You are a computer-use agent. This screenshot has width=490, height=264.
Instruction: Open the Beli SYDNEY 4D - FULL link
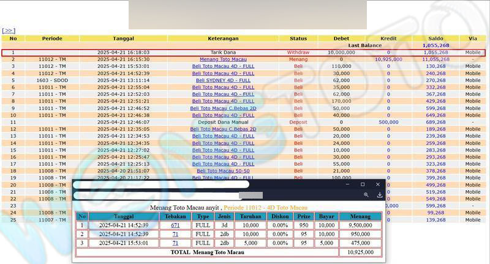point(223,80)
